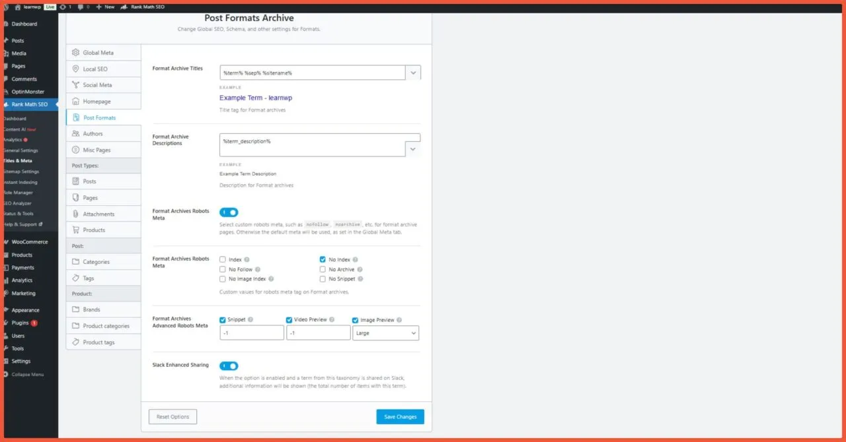Click the Save Changes button
This screenshot has width=846, height=442.
coord(400,417)
